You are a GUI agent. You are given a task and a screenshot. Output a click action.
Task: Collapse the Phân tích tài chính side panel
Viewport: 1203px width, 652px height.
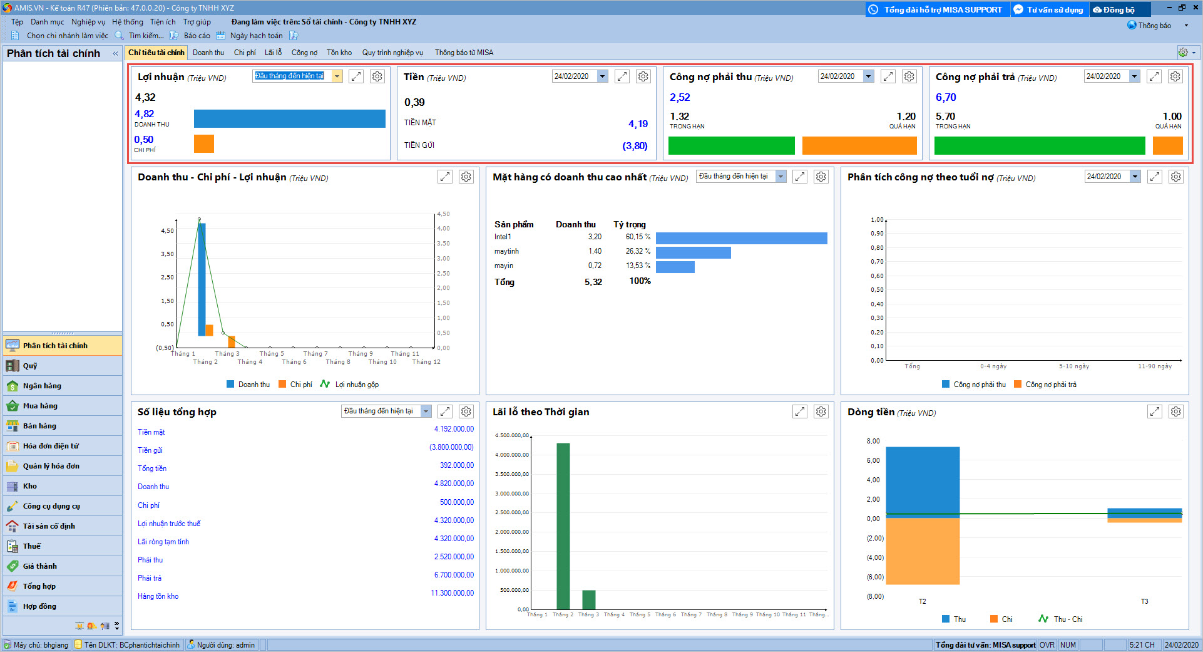(x=115, y=54)
